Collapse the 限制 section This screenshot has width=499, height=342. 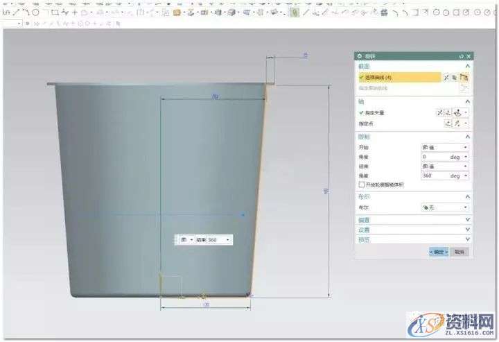pos(468,137)
